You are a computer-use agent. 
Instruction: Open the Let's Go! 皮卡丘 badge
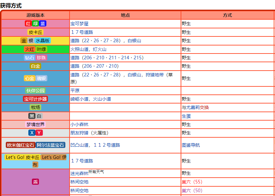coord(23,157)
